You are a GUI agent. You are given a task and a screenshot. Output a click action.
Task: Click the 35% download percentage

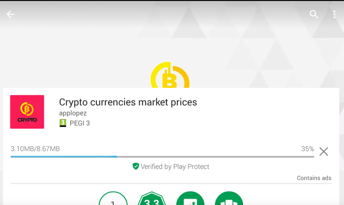tap(307, 149)
